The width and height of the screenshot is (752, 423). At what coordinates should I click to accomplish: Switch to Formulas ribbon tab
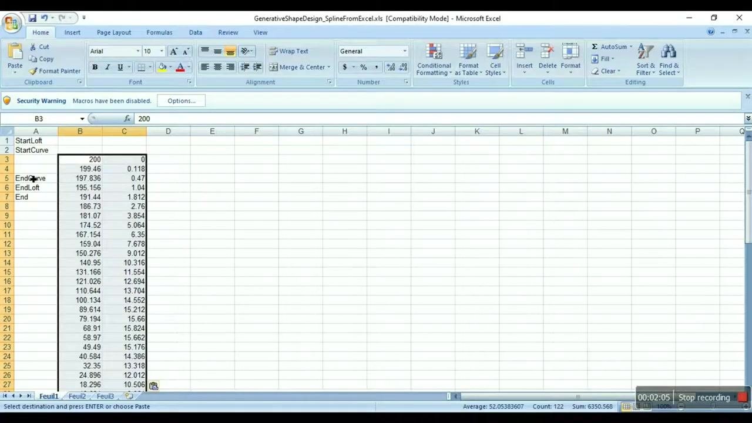point(160,32)
